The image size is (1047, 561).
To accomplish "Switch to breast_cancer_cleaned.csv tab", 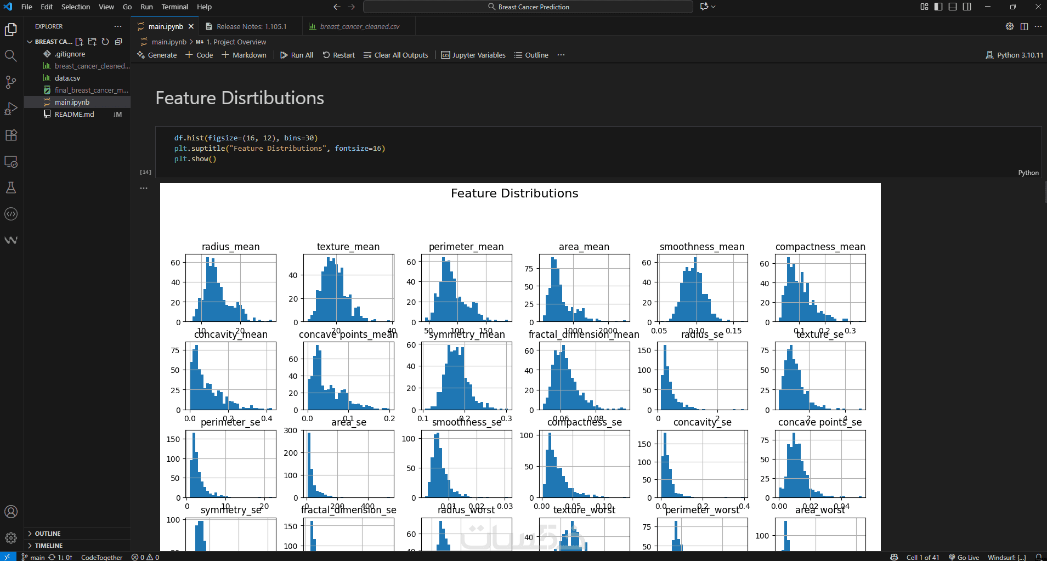I will click(359, 26).
